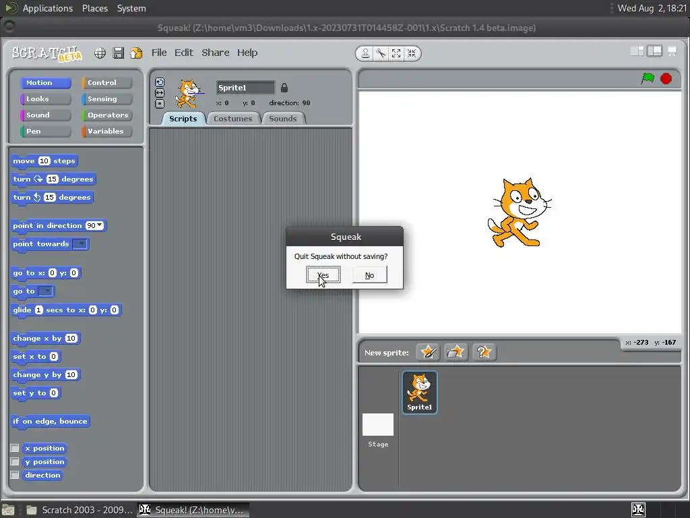Screen dimensions: 690x518
Task: Select the Variables block category
Action: click(107, 132)
